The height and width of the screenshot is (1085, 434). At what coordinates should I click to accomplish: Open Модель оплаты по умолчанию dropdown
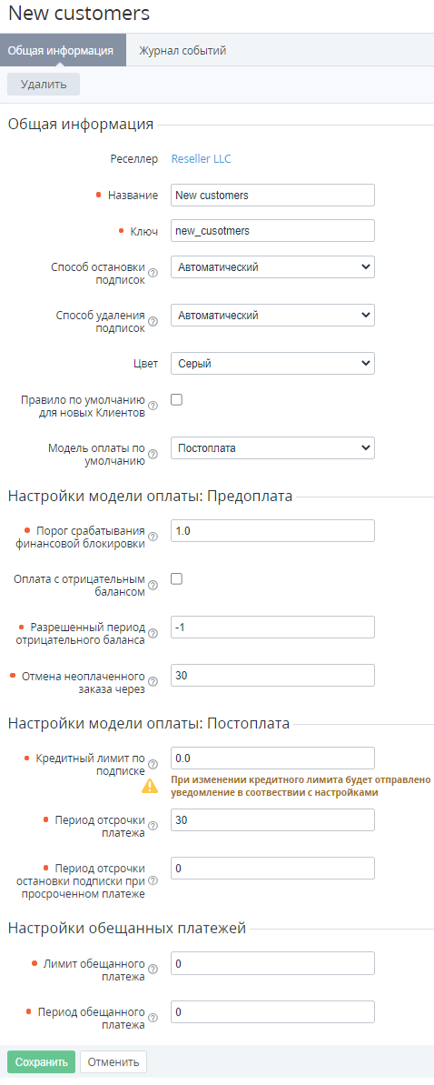coord(272,447)
